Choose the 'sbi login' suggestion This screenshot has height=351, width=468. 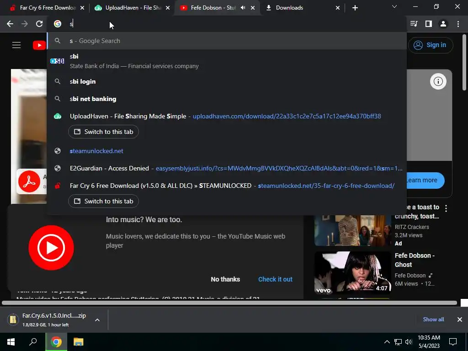pyautogui.click(x=227, y=81)
